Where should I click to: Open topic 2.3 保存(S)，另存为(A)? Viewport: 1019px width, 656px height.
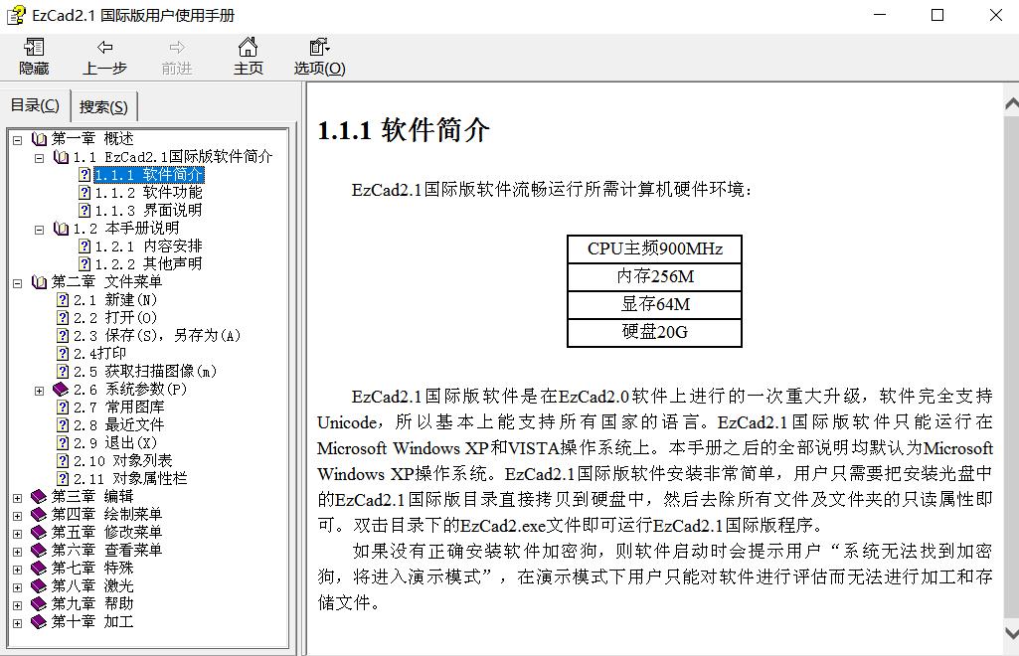click(157, 336)
